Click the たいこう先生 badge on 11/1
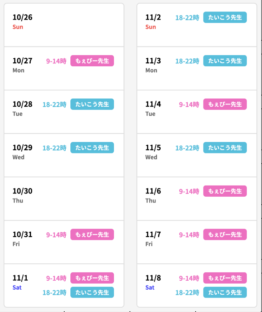The height and width of the screenshot is (312, 262). pos(92,293)
